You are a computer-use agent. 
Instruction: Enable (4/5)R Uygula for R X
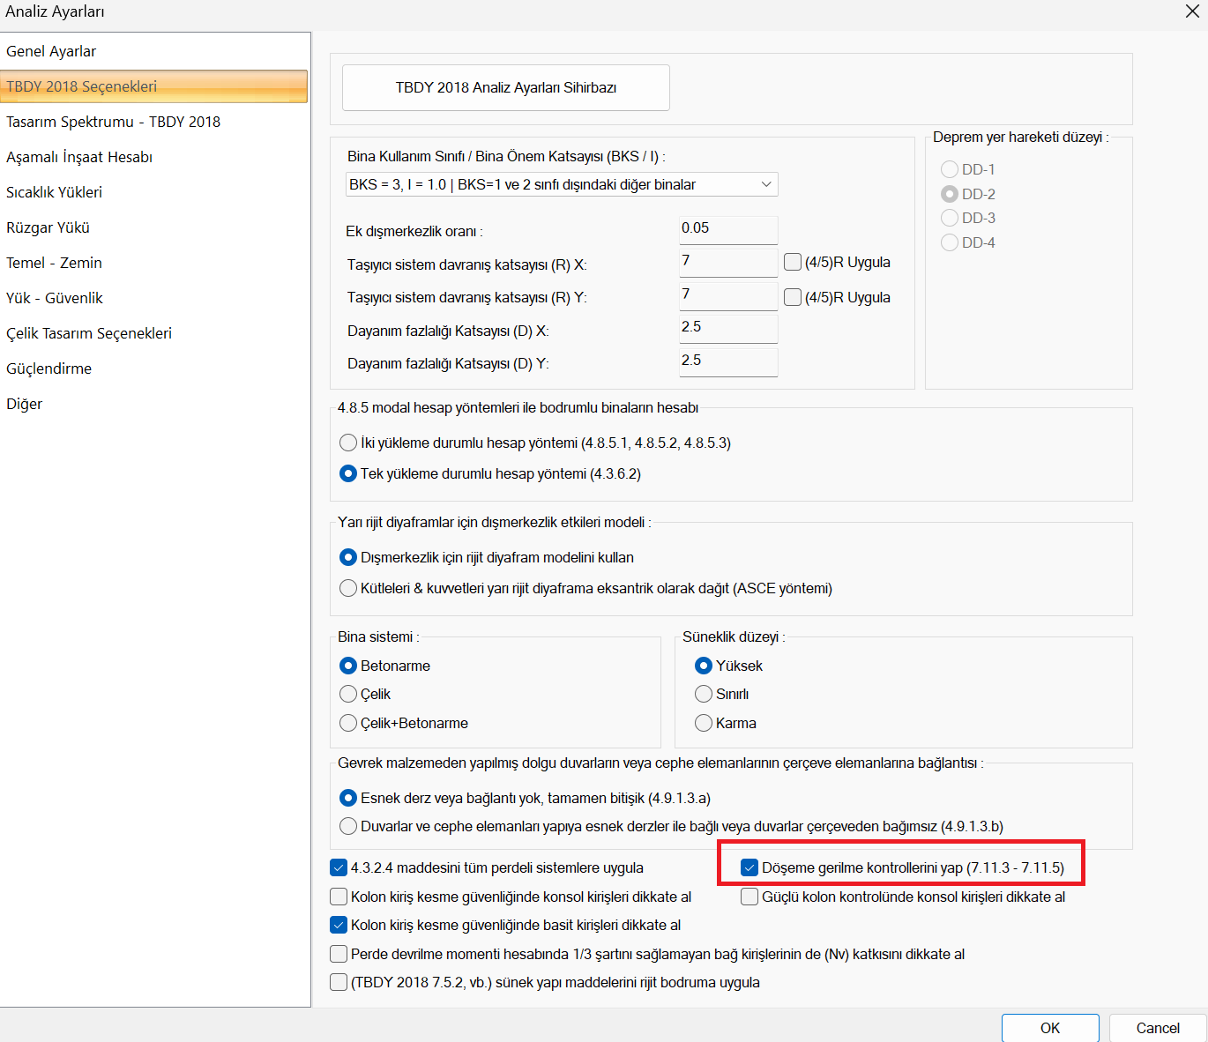tap(793, 262)
